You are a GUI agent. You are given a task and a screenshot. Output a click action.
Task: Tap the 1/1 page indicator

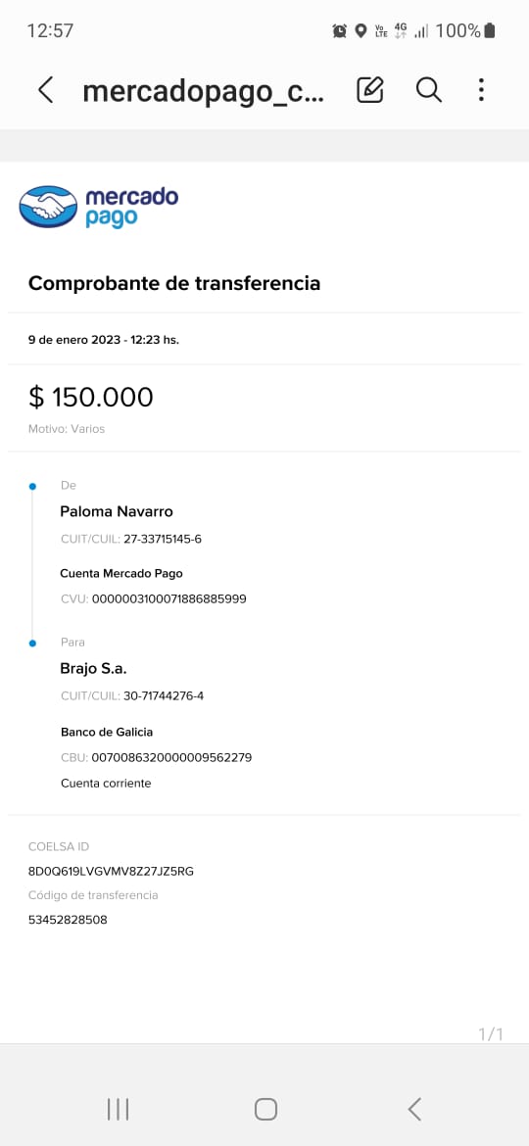pos(491,1034)
